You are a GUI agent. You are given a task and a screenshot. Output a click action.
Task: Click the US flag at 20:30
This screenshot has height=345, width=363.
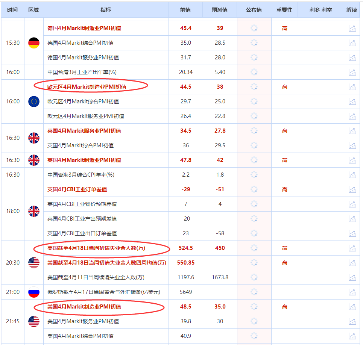34,263
